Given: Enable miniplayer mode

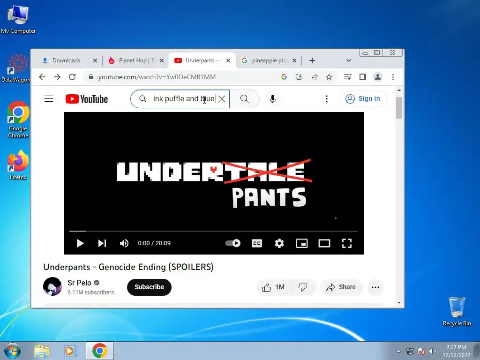Looking at the screenshot, I should click(x=301, y=243).
